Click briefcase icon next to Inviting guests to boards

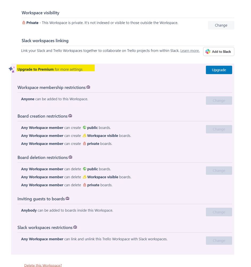click(67, 198)
